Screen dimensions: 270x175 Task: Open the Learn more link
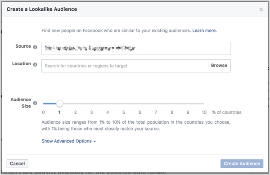pos(204,31)
